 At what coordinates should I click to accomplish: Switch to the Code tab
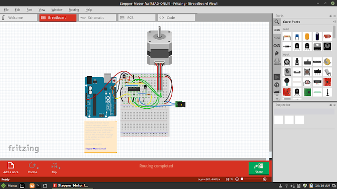tap(176, 17)
